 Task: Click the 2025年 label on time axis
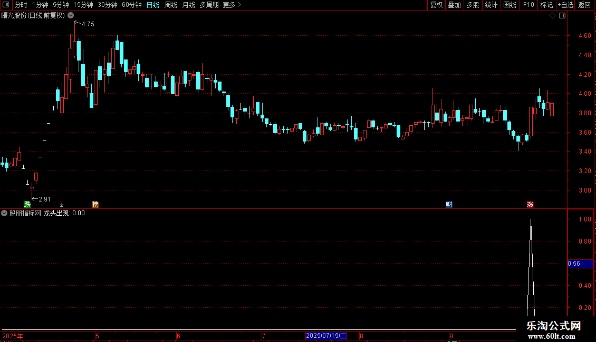(x=13, y=336)
